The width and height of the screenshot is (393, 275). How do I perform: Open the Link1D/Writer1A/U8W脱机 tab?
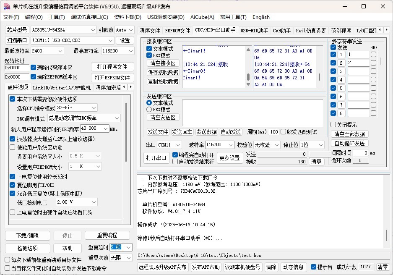pyautogui.click(x=62, y=88)
